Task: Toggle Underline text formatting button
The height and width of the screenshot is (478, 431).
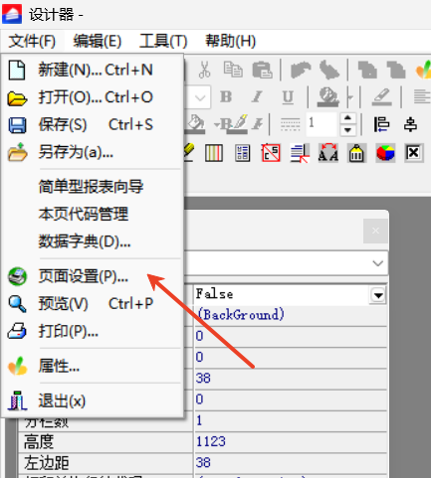Action: point(288,97)
